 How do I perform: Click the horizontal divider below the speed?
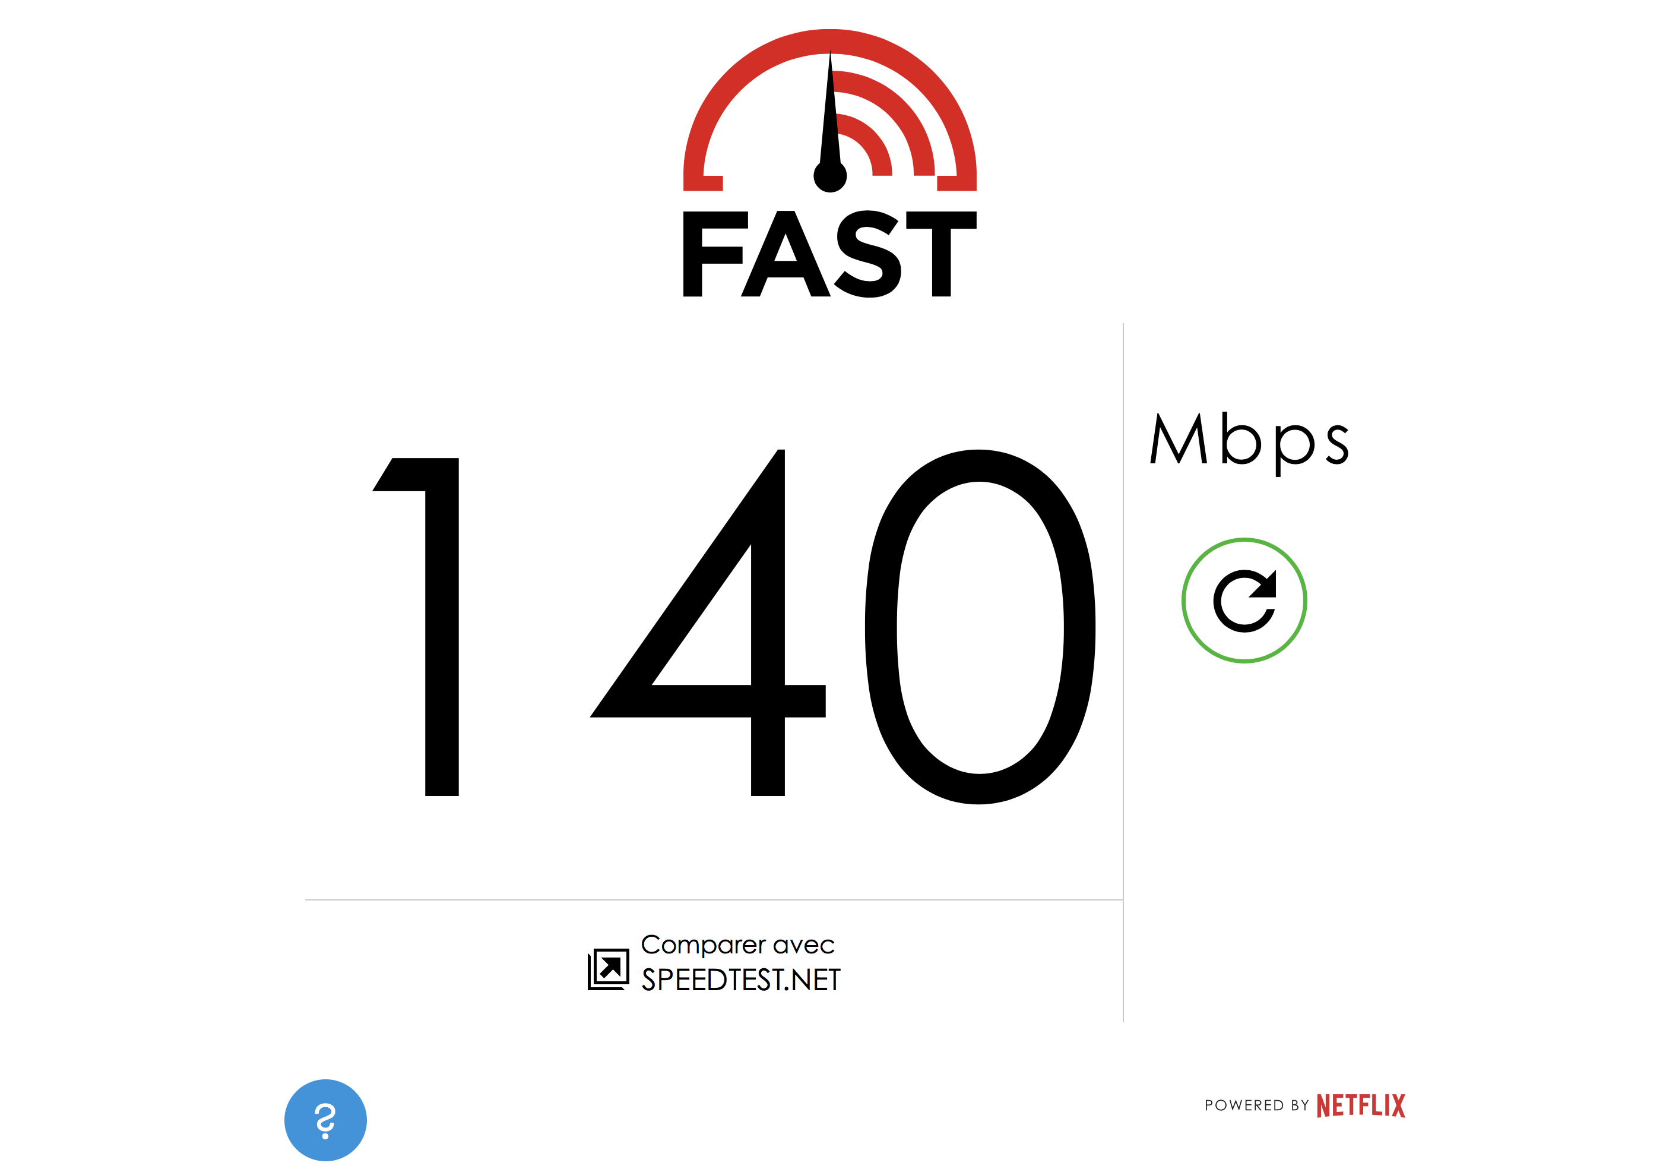pos(714,901)
